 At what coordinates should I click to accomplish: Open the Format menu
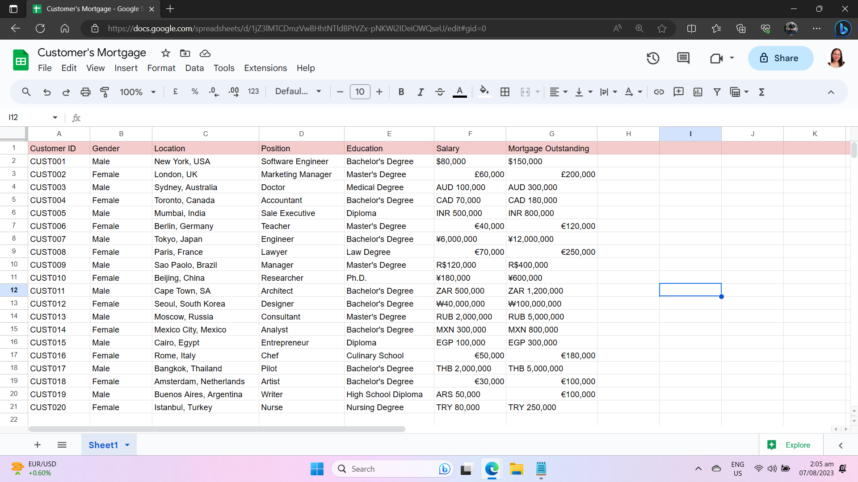click(x=161, y=68)
